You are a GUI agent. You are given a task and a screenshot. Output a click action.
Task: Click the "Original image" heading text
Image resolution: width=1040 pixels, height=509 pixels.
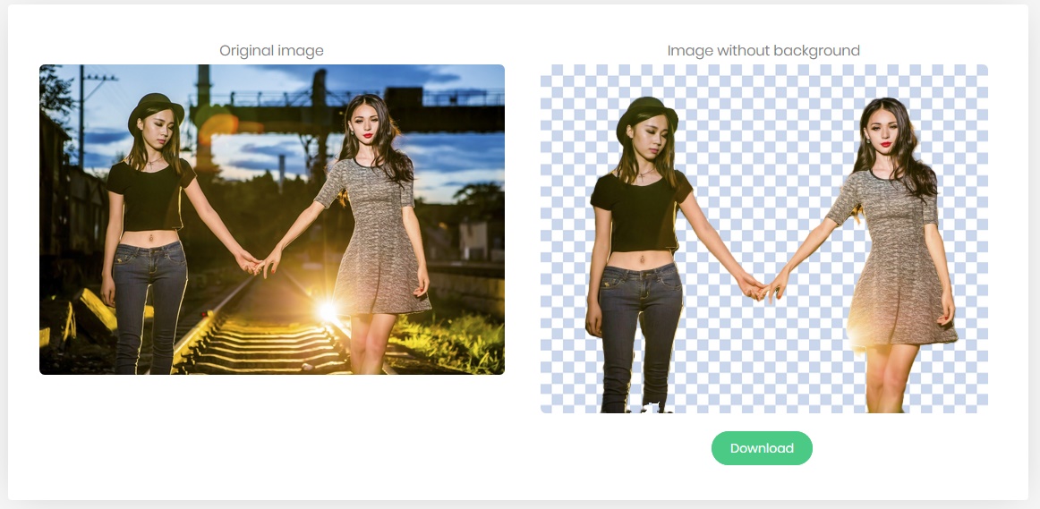point(271,51)
